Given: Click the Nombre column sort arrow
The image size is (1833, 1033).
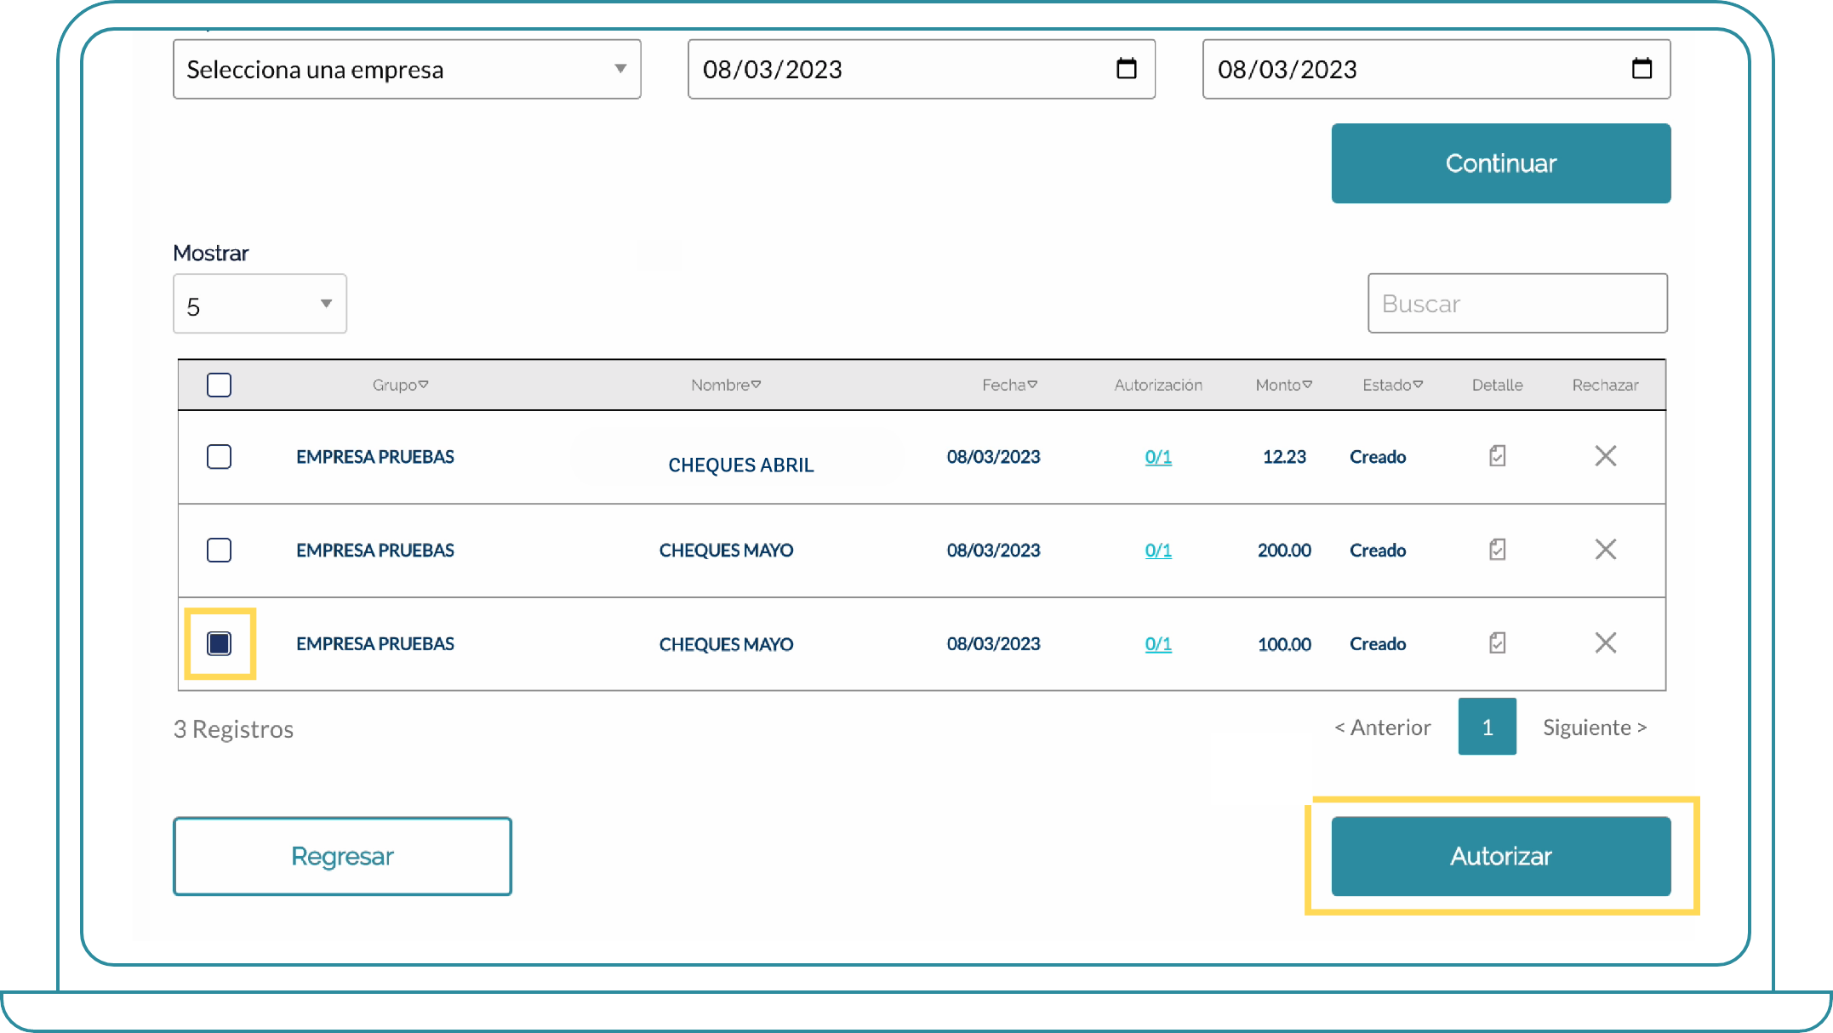Looking at the screenshot, I should tap(762, 385).
